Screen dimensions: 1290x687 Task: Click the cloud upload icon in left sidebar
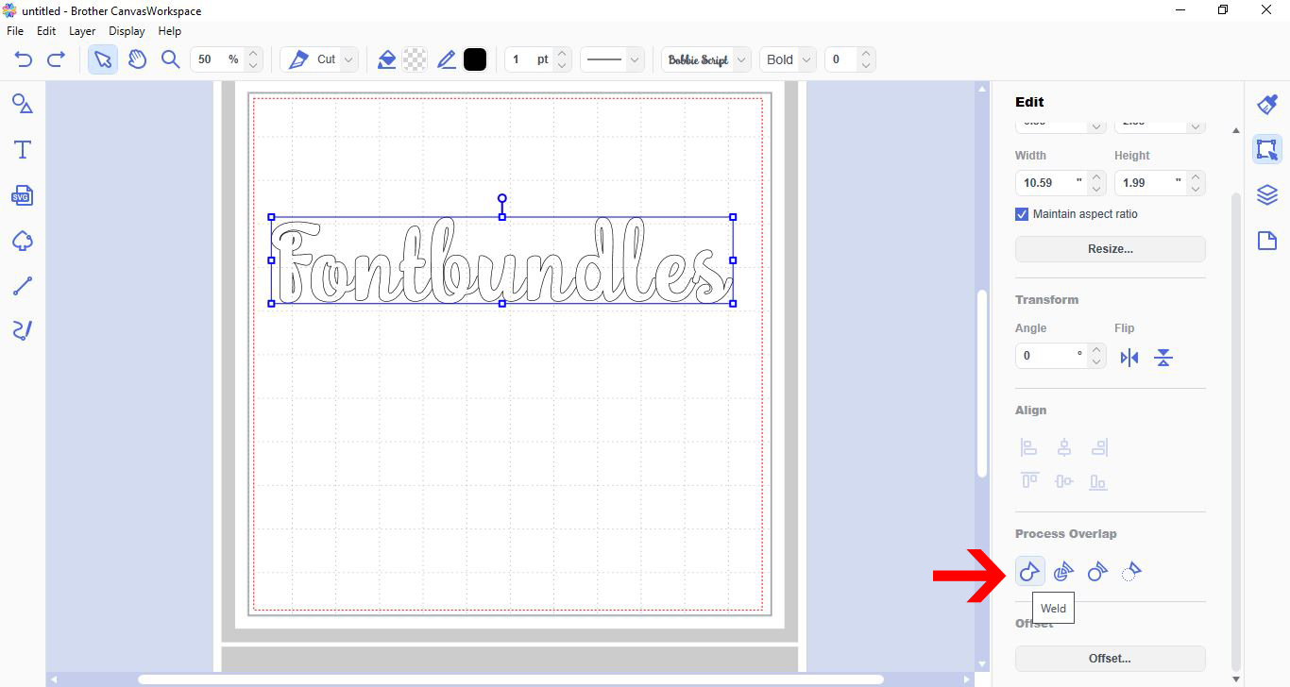(x=23, y=242)
